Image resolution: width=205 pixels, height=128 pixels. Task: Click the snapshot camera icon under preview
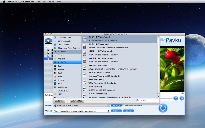pyautogui.click(x=176, y=98)
